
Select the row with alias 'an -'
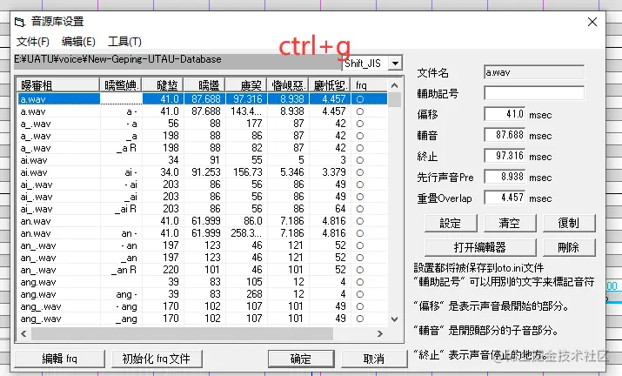point(203,233)
